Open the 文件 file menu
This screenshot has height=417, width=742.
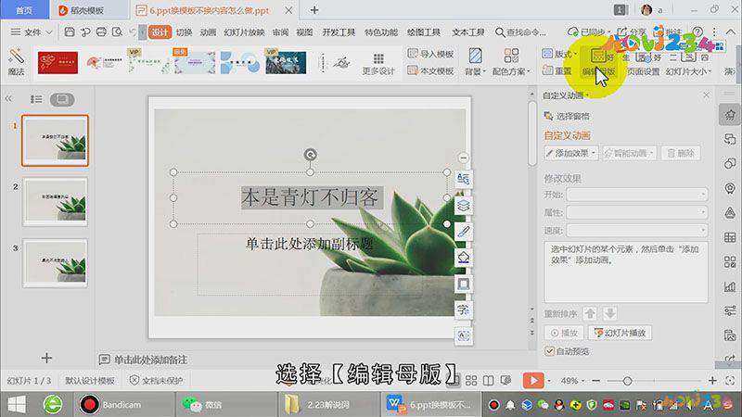pos(32,32)
